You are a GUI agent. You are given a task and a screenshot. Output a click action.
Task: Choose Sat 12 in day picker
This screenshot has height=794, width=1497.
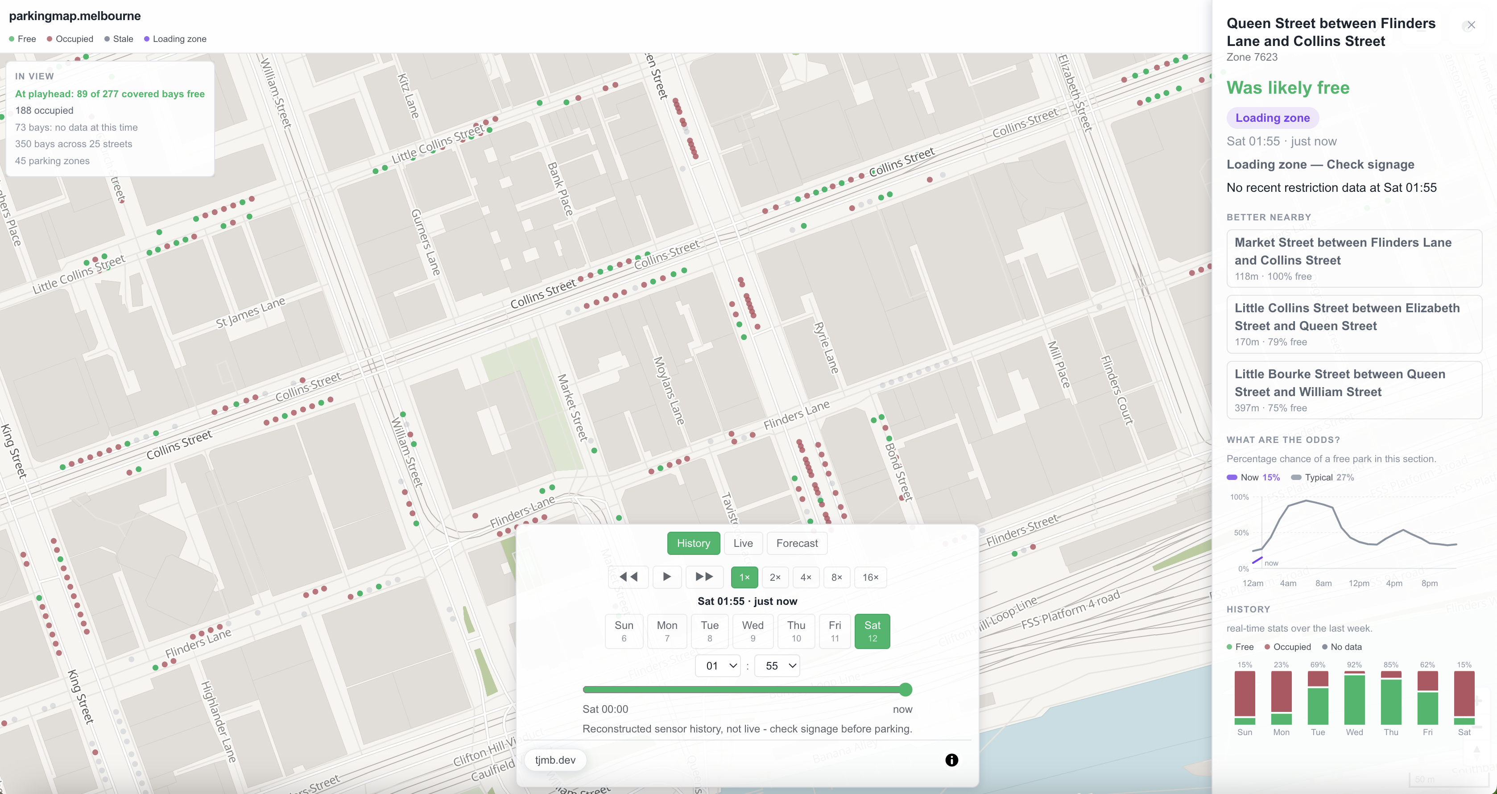click(x=872, y=631)
